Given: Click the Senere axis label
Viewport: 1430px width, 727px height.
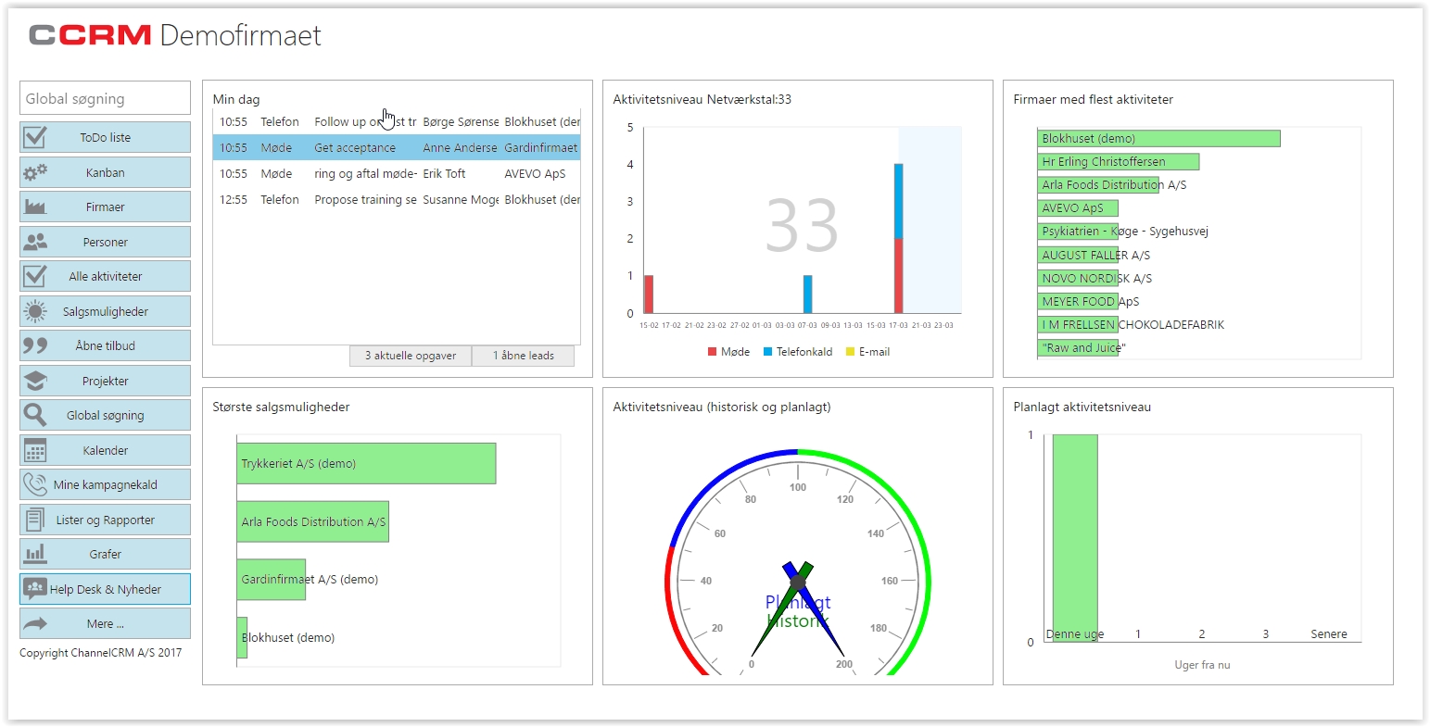Looking at the screenshot, I should click(1328, 634).
